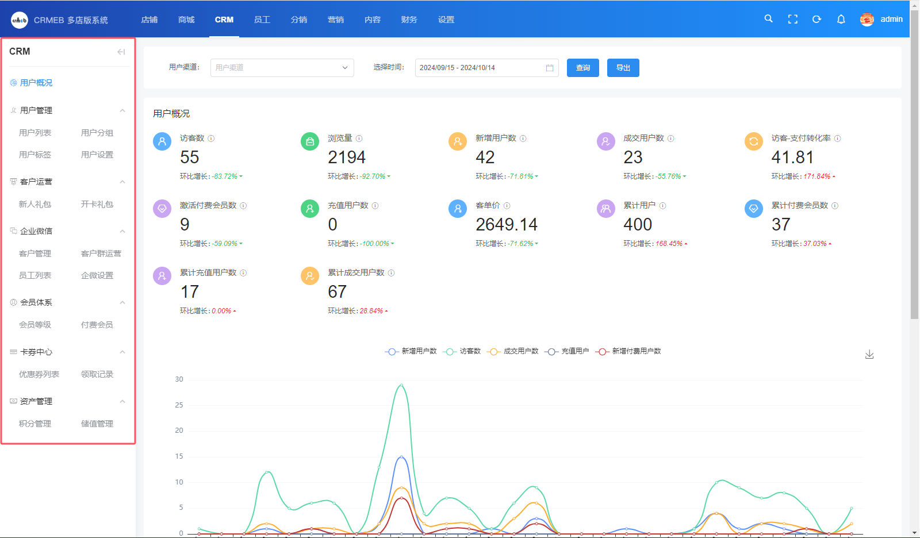Open 客户群运营 in the sidebar
The width and height of the screenshot is (920, 538).
pos(101,253)
